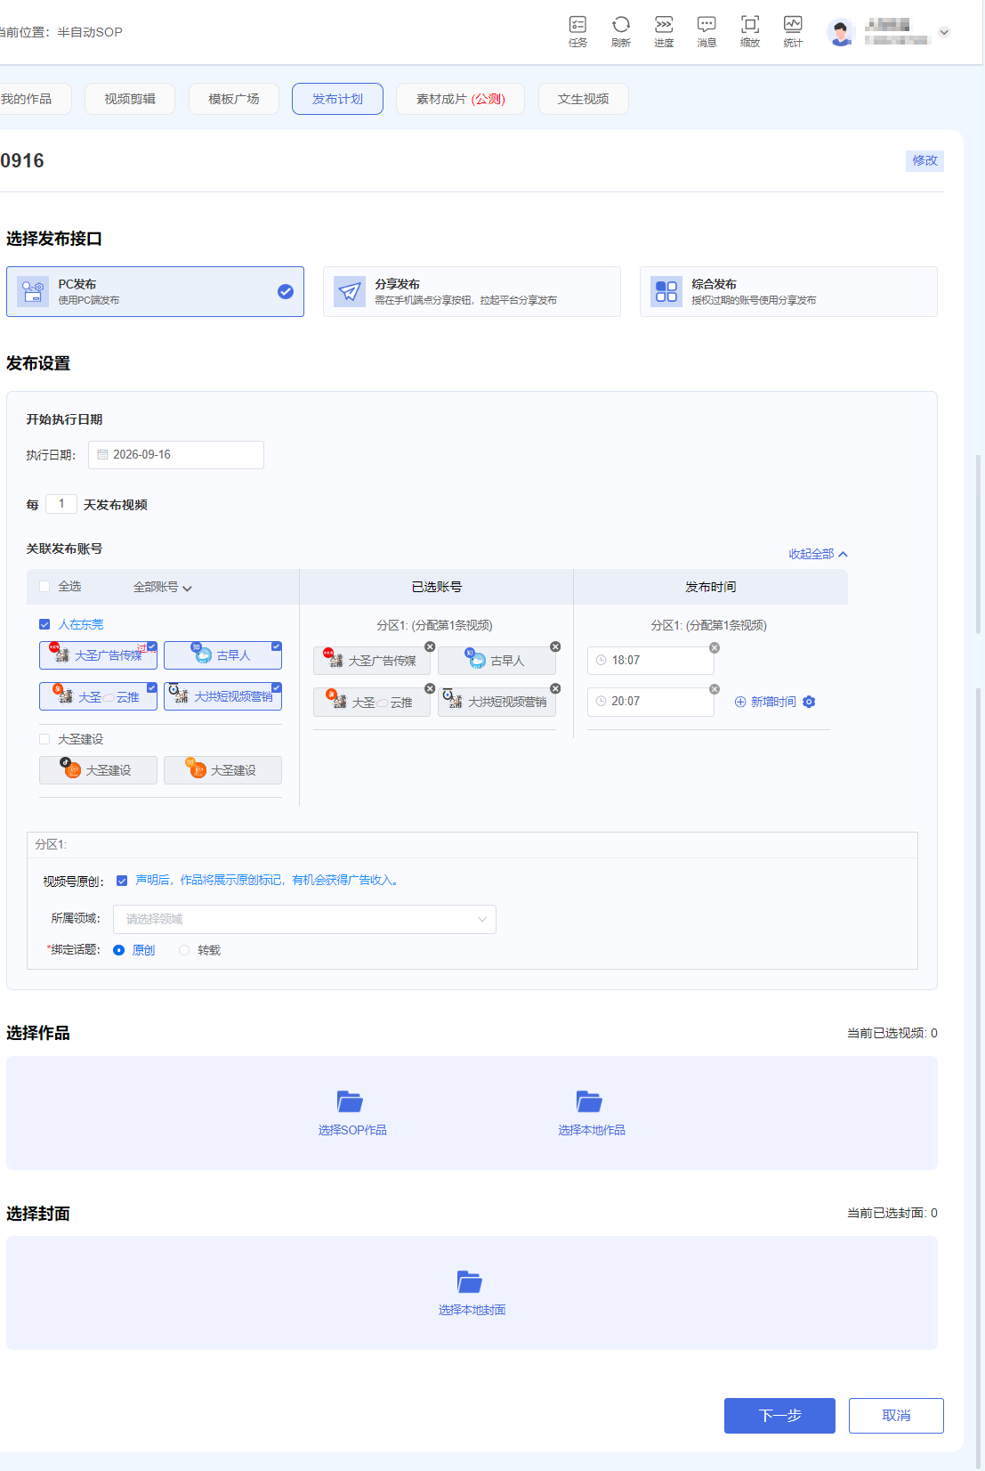
Task: Select the 分享发布 publish option
Action: 472,291
